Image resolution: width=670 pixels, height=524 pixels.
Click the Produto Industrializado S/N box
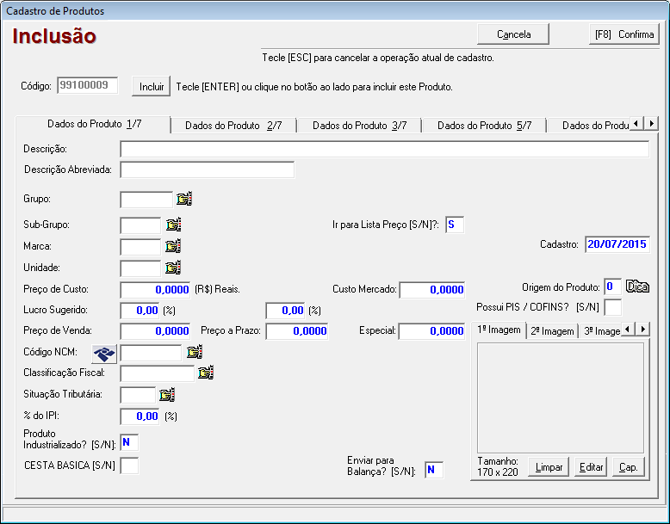click(x=129, y=443)
